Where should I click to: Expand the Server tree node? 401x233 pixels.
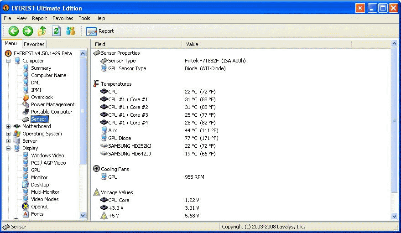(8, 141)
